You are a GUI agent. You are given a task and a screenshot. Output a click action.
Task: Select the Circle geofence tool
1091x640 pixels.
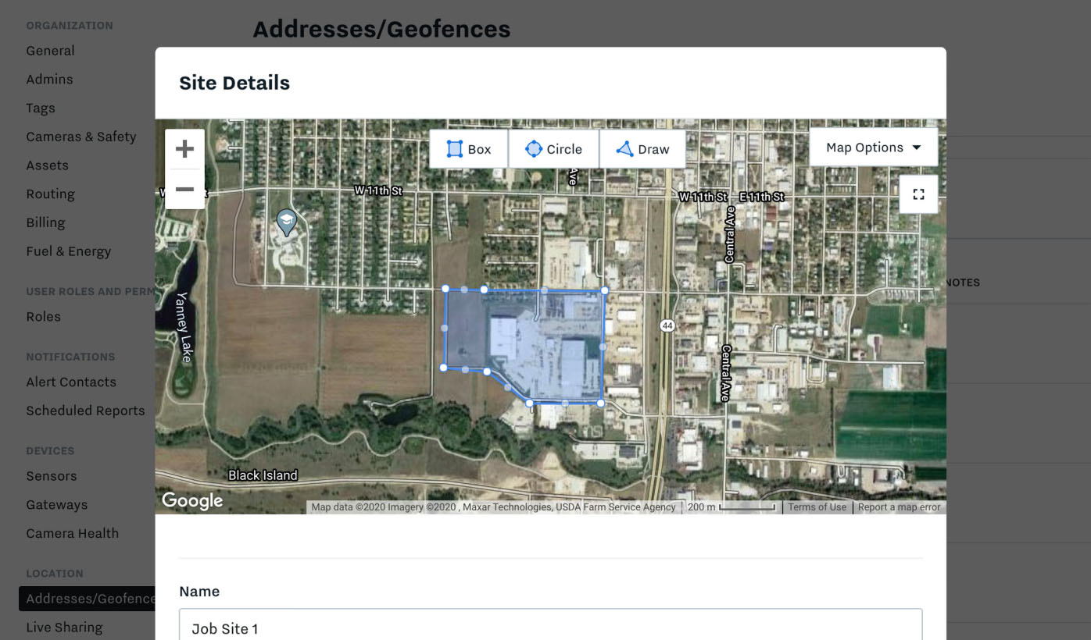[x=553, y=149]
